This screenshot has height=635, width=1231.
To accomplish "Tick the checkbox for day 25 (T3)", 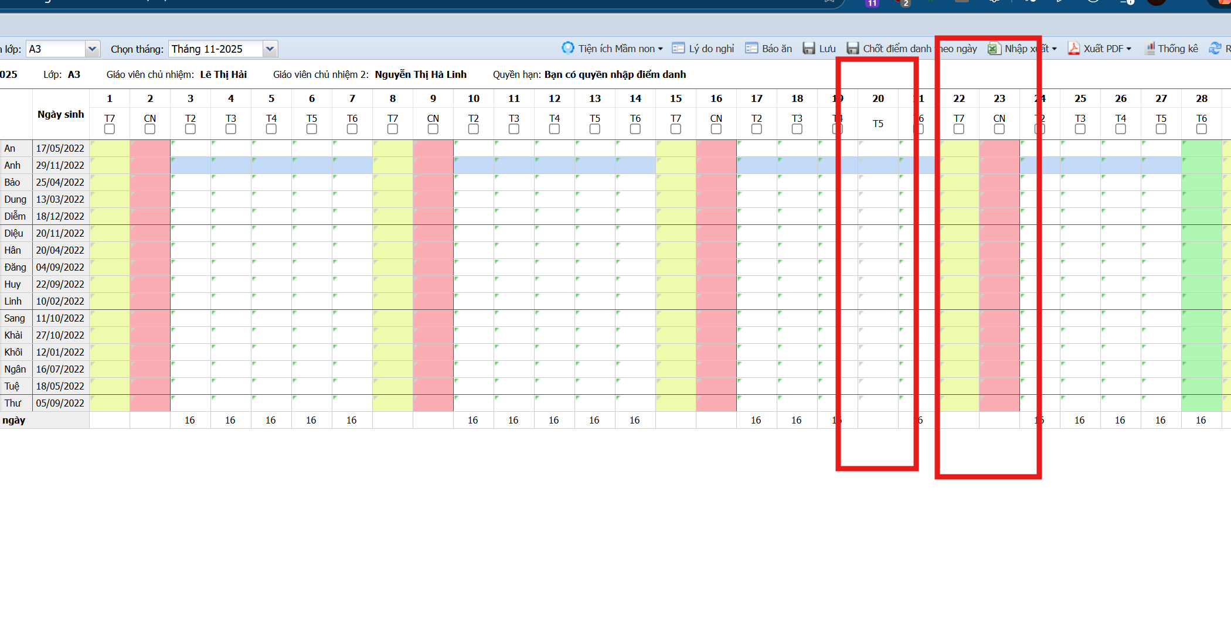I will pos(1080,129).
